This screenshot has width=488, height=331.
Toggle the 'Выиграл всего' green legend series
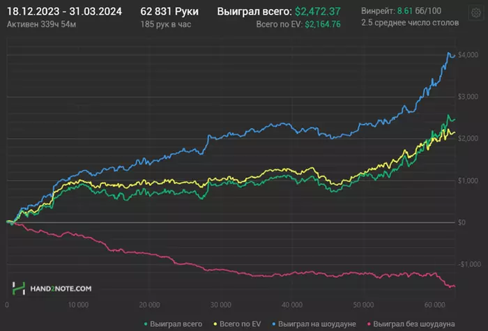[x=173, y=324]
